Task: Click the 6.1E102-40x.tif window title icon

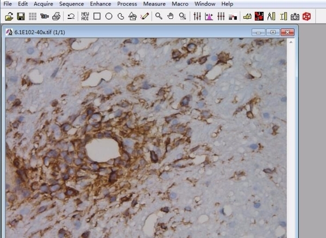Action: pos(9,32)
